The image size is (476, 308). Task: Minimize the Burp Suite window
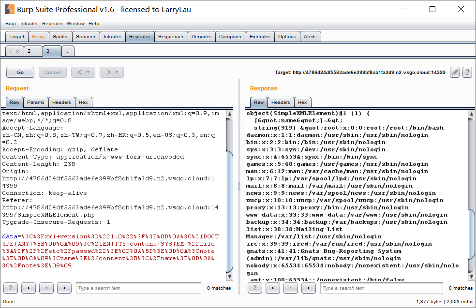pyautogui.click(x=404, y=9)
